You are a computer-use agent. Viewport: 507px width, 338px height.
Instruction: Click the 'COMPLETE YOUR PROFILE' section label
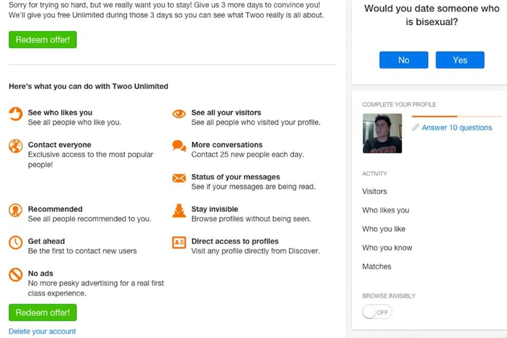pyautogui.click(x=399, y=105)
